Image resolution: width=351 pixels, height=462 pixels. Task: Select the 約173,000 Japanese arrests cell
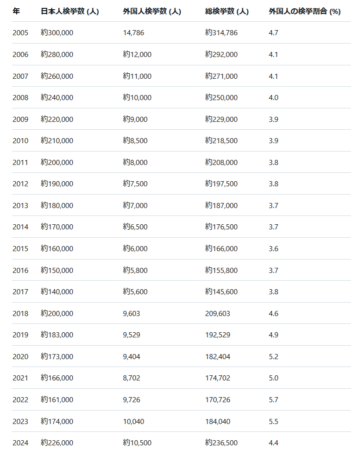pyautogui.click(x=56, y=357)
